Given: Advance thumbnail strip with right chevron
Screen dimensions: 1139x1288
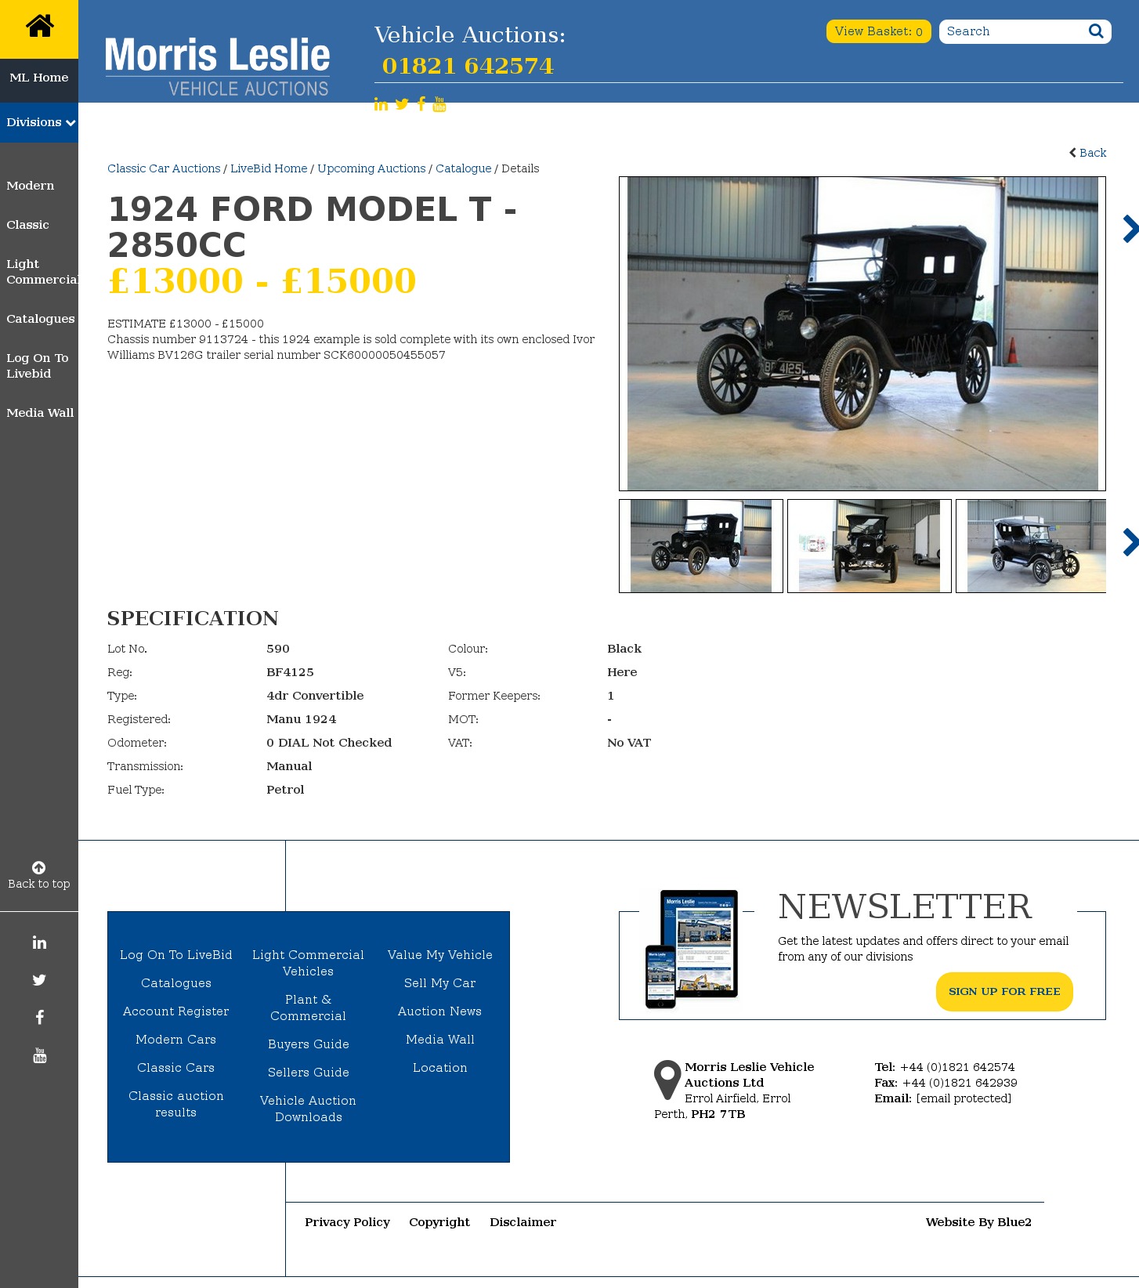Looking at the screenshot, I should coord(1130,542).
